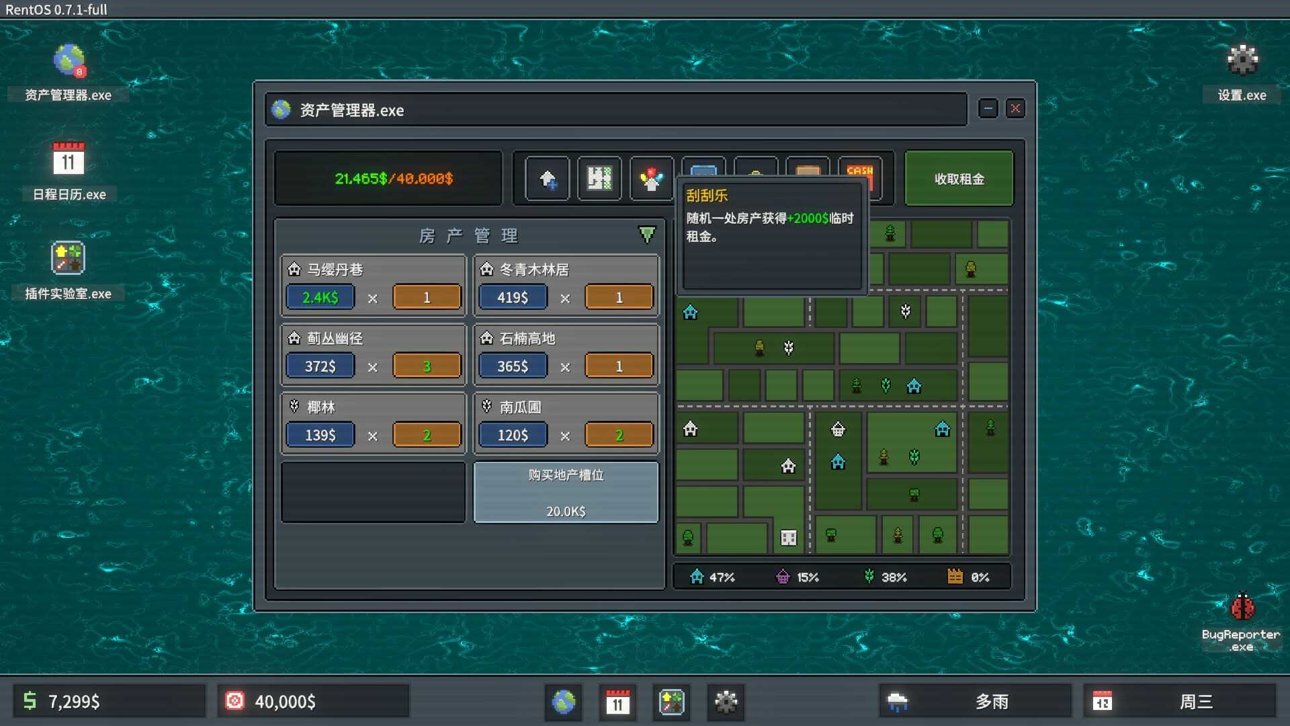Image resolution: width=1290 pixels, height=726 pixels.
Task: Minimize the 资产管理器.exe window
Action: [988, 108]
